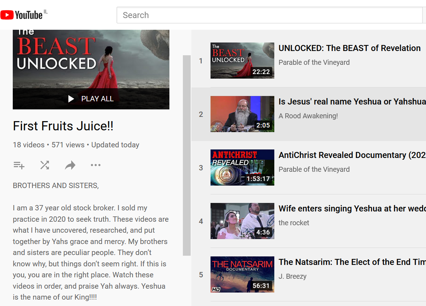Visit the A Rood Awakening! channel
426x306 pixels.
308,116
